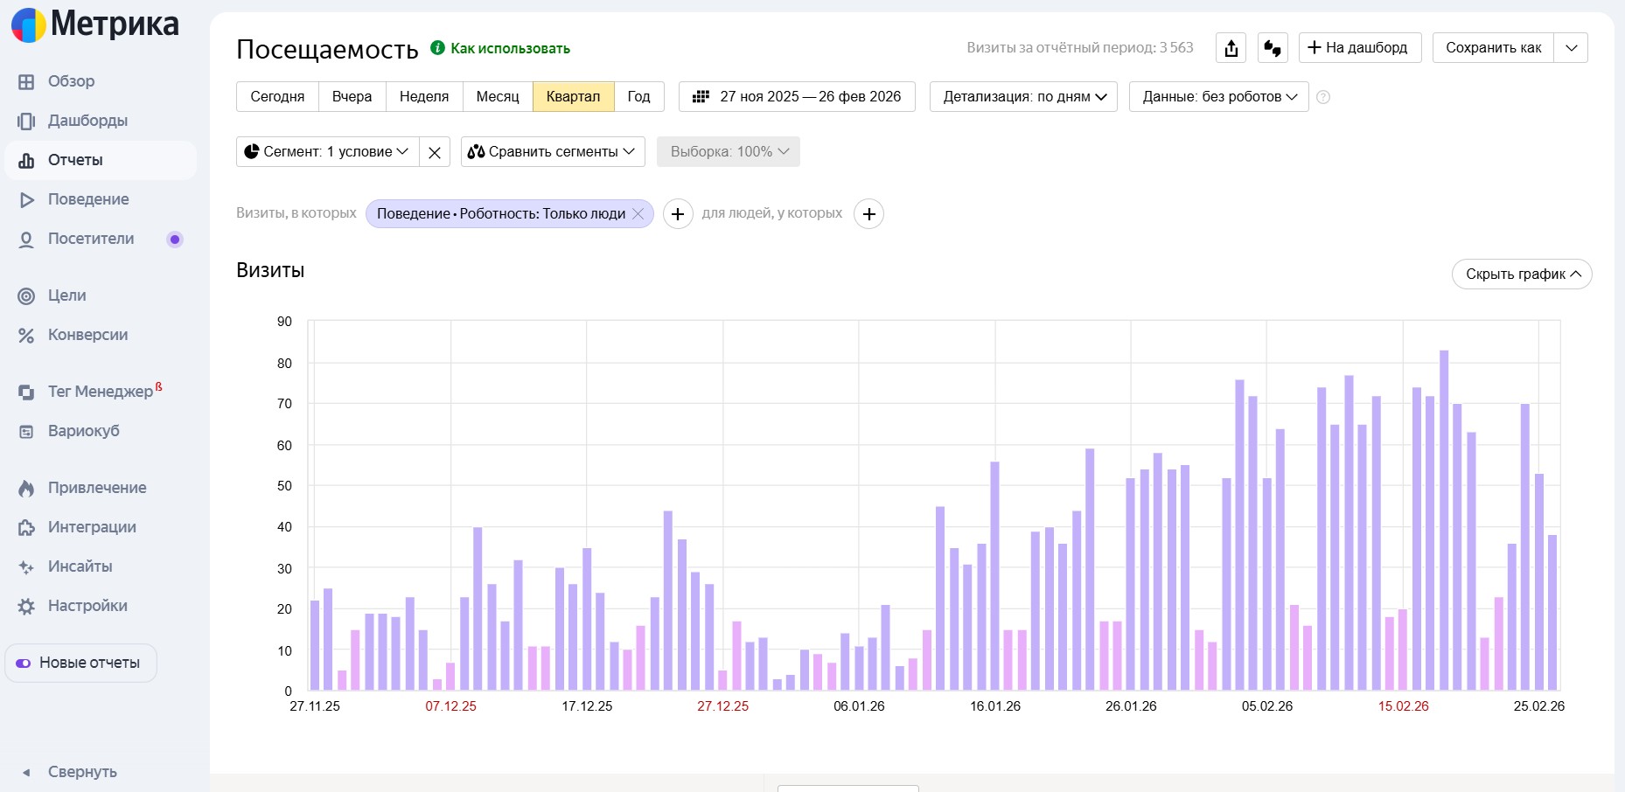Open the Как использовать link

(x=510, y=49)
